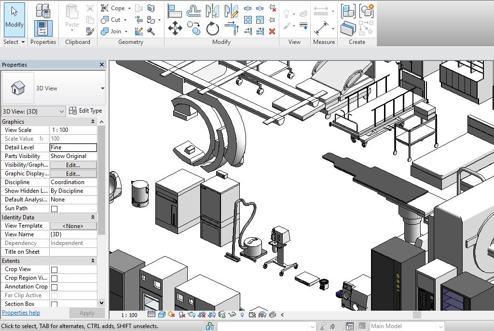Screen dimensions: 494x331
Task: Click the Array tool icon
Action: 248,20
